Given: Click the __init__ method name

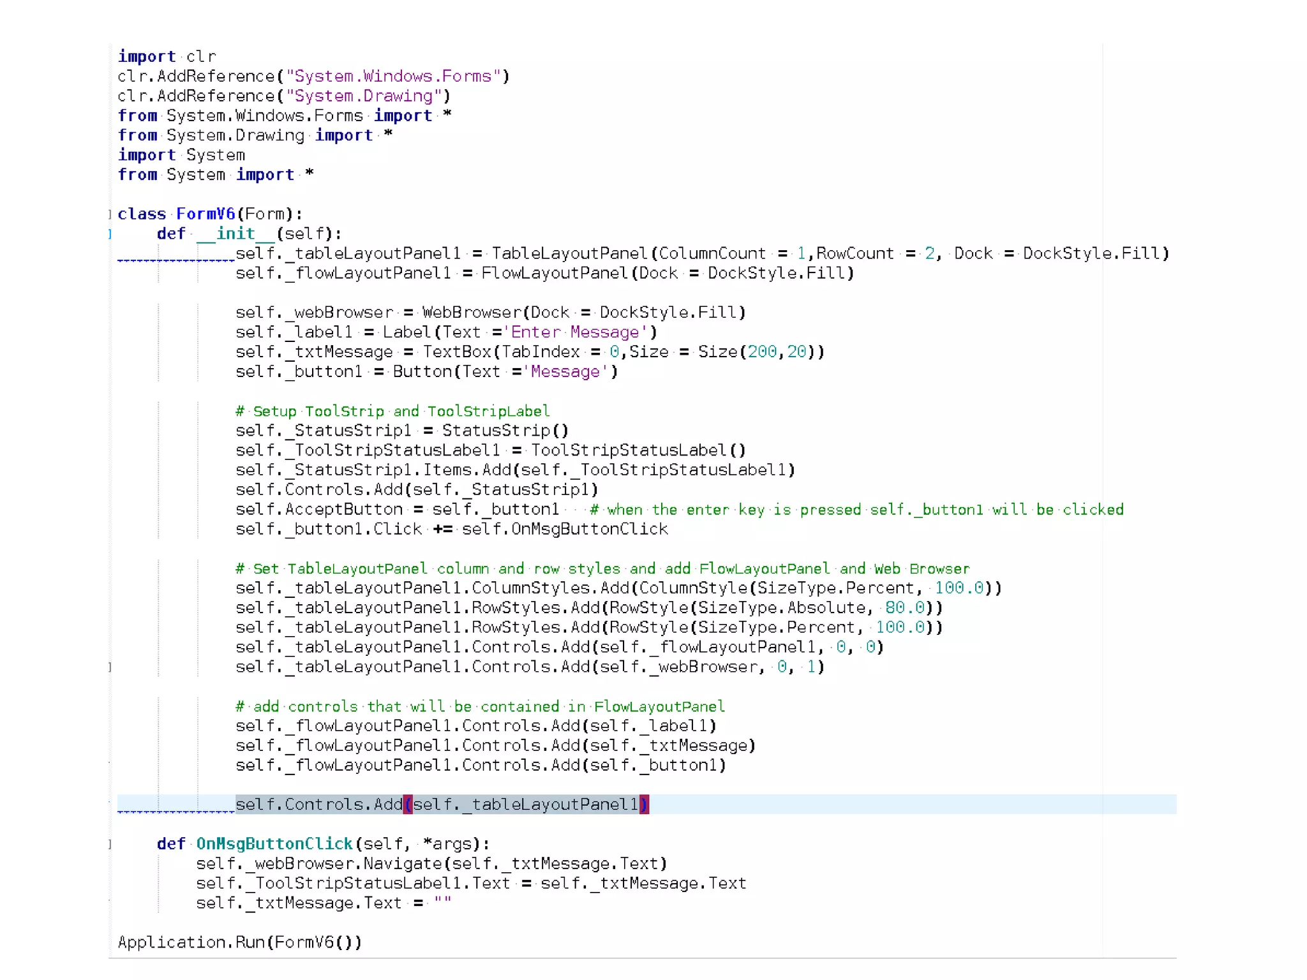Looking at the screenshot, I should pos(235,234).
